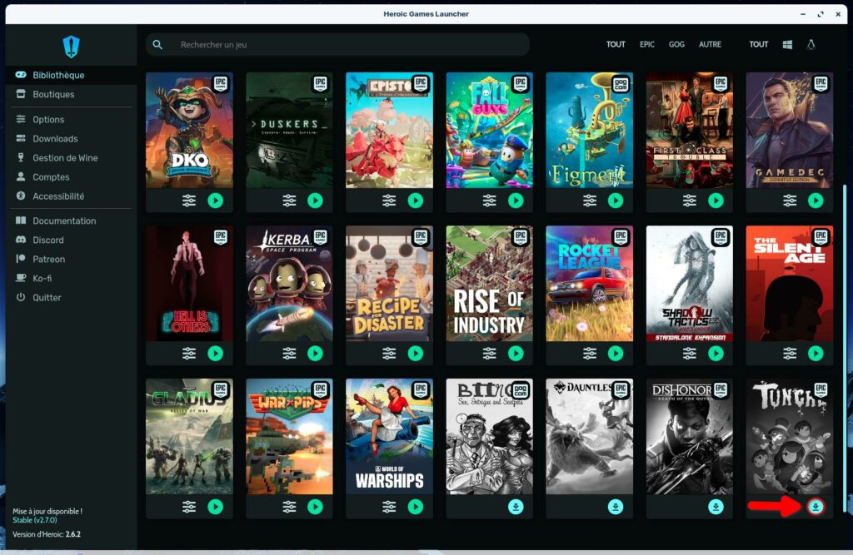
Task: Click Quitter to exit the launcher
Action: pyautogui.click(x=47, y=298)
